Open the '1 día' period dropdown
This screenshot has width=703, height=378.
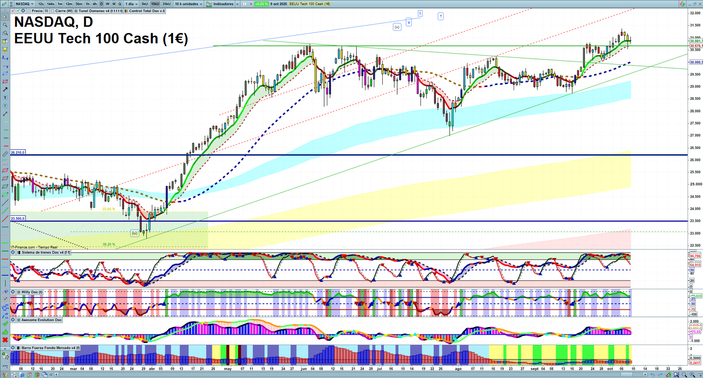(131, 4)
